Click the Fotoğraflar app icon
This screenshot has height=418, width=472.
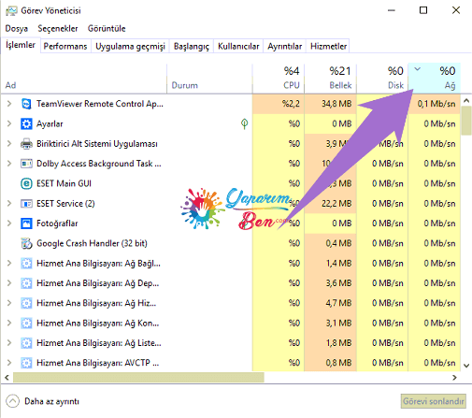pos(26,223)
